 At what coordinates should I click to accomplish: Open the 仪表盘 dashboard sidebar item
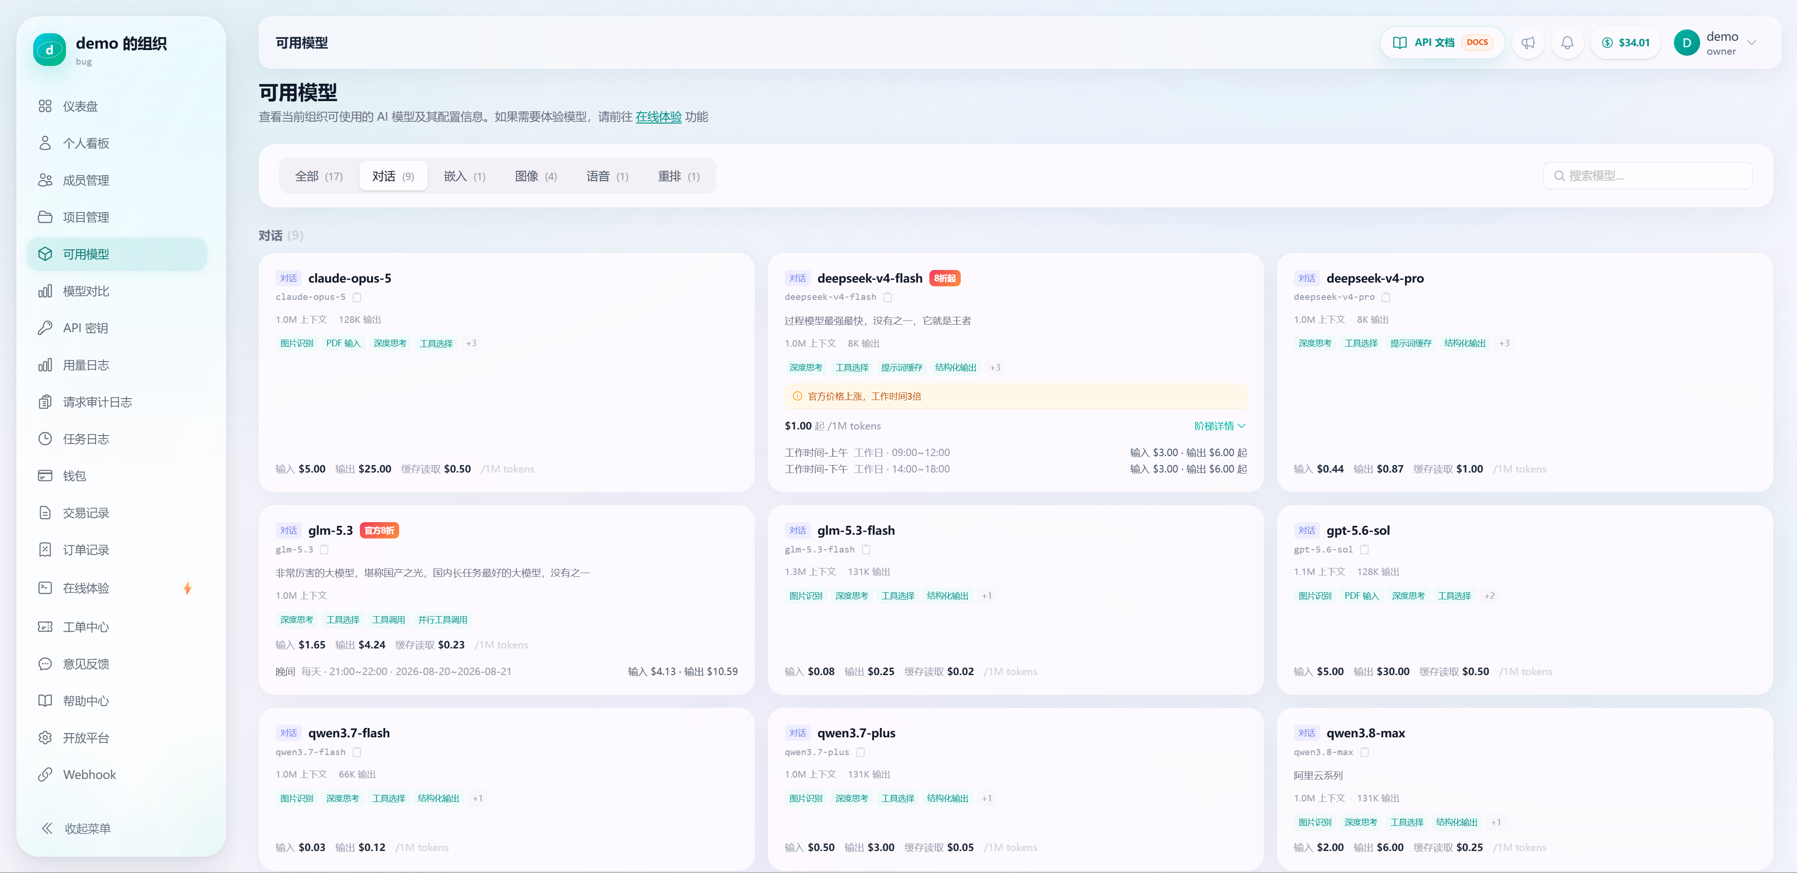point(117,106)
